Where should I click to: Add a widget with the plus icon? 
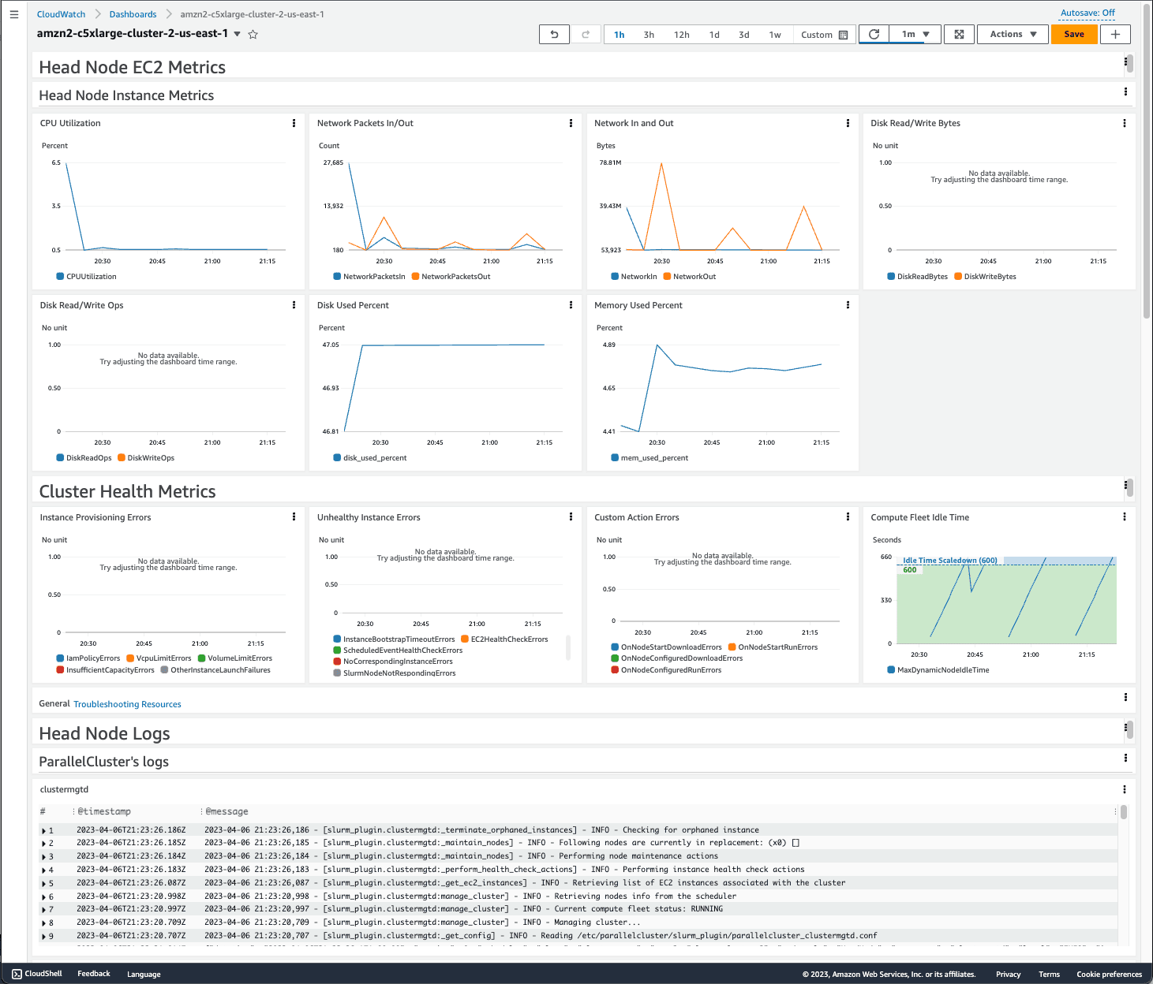tap(1115, 34)
